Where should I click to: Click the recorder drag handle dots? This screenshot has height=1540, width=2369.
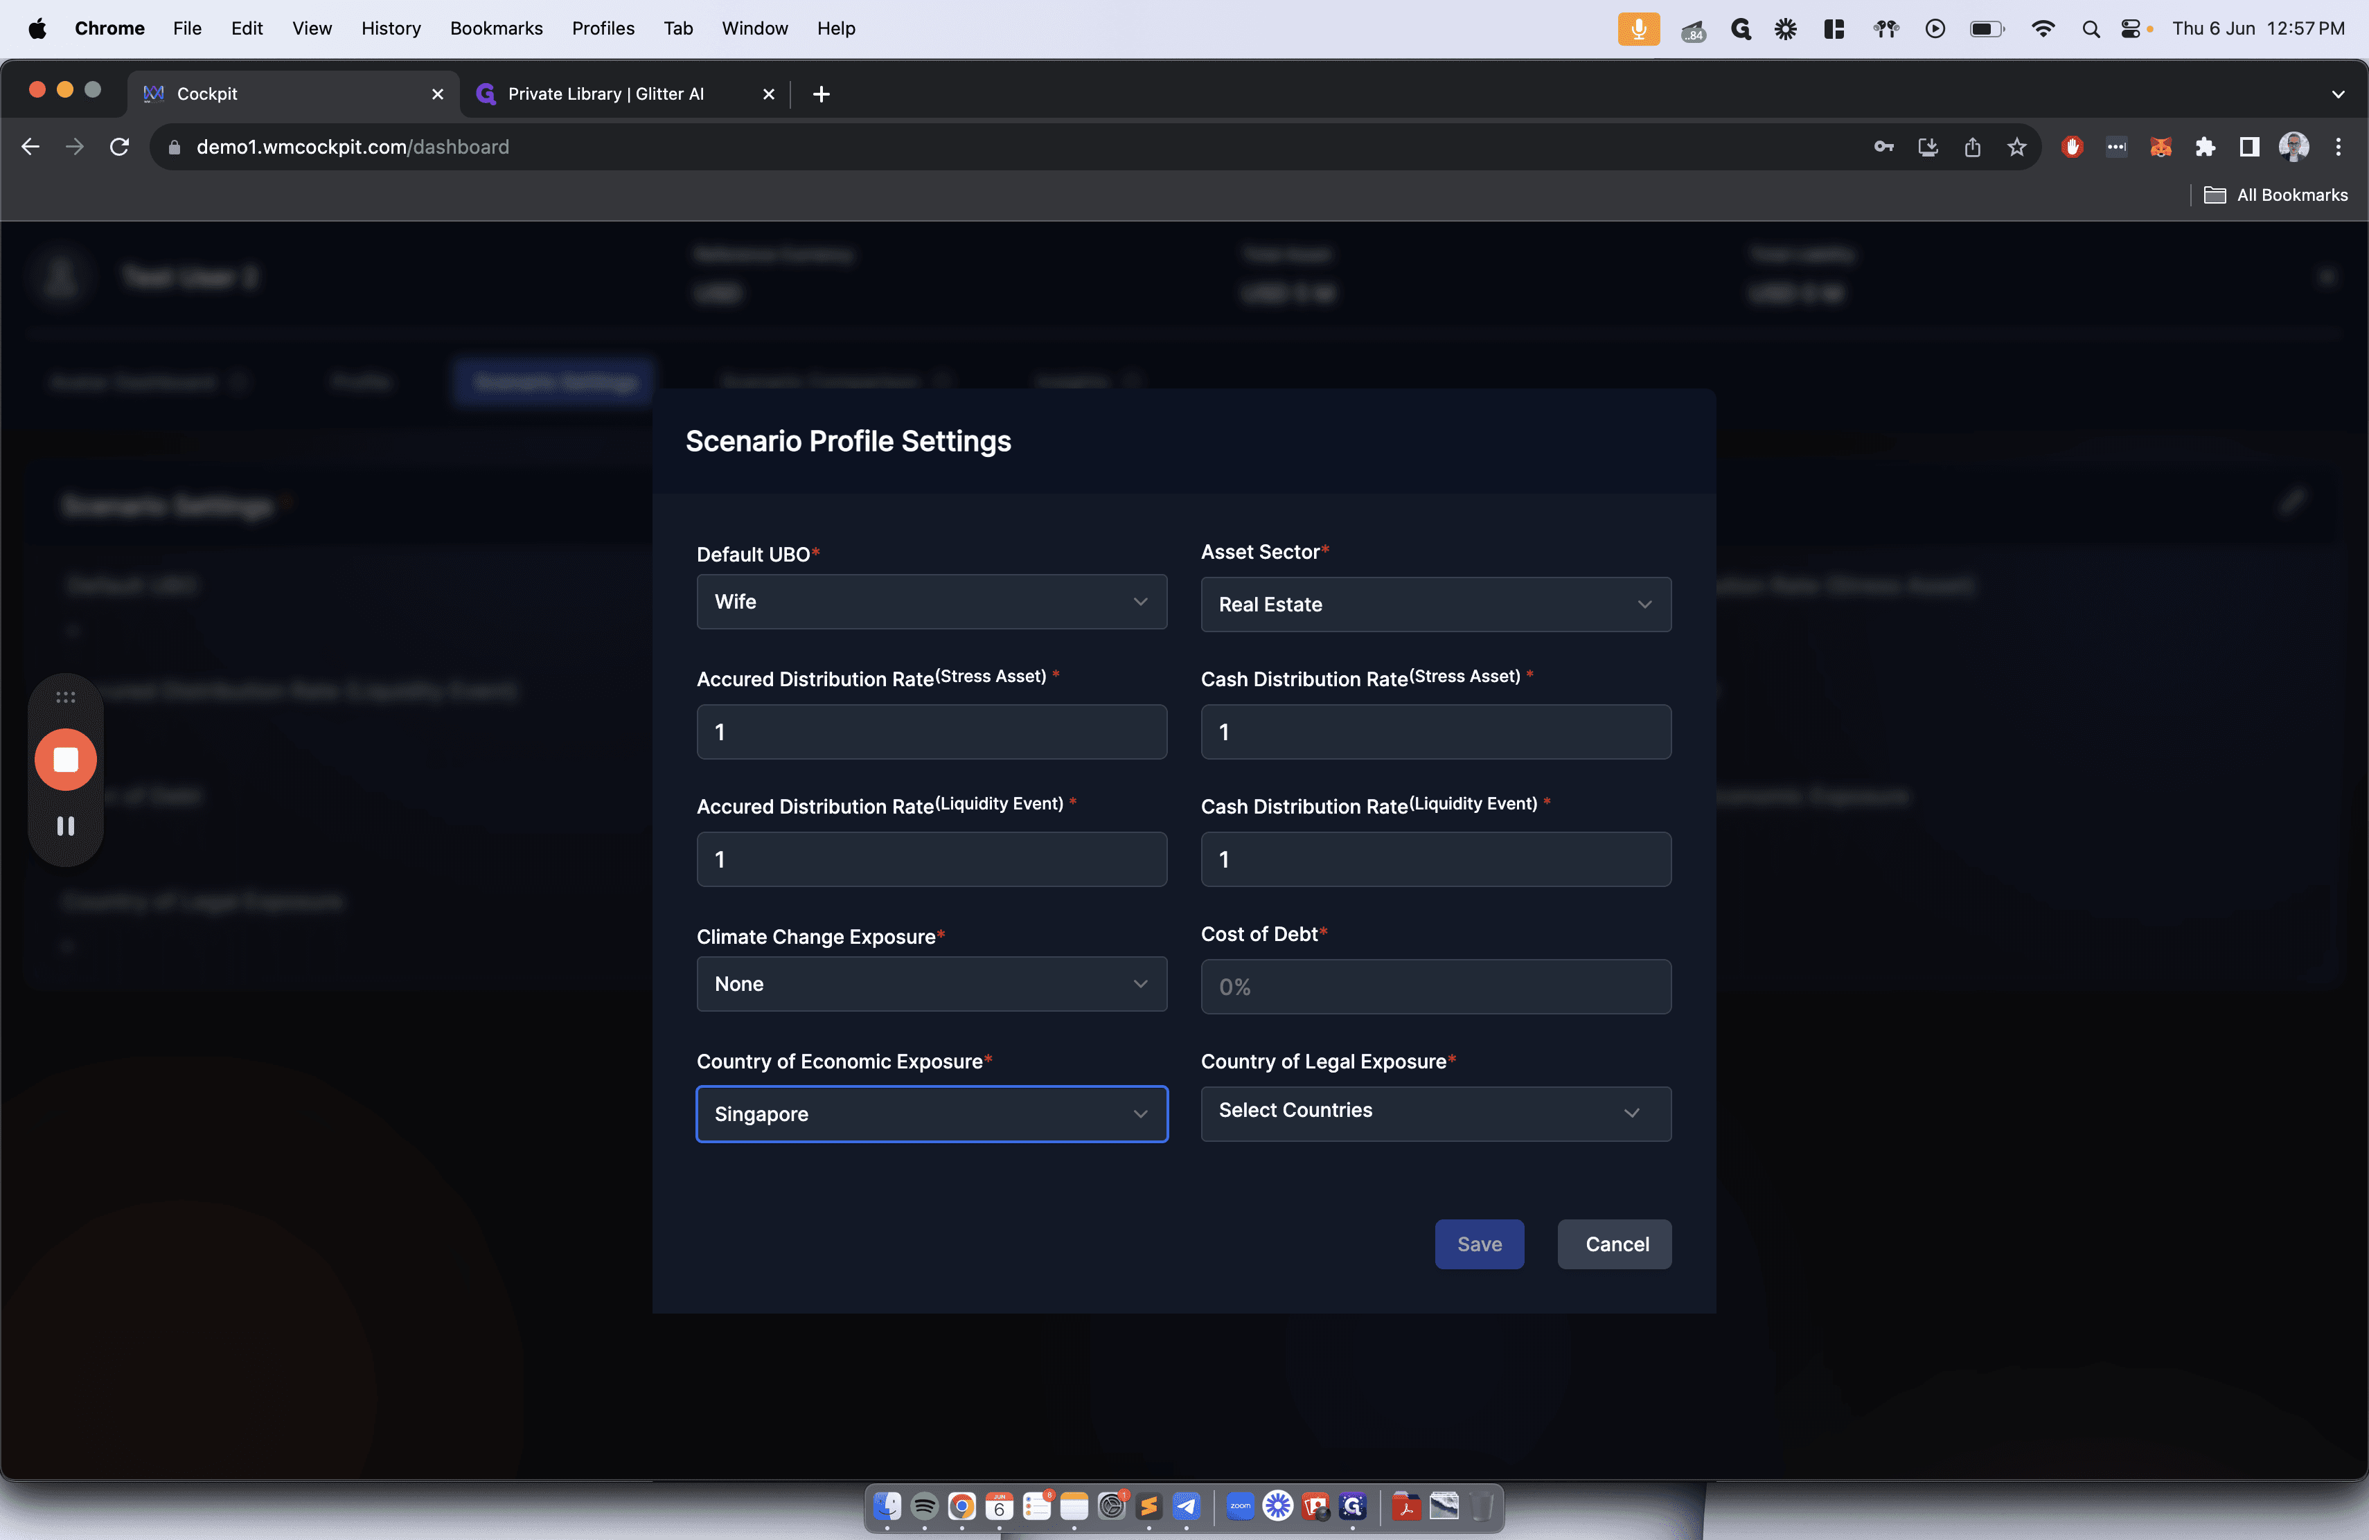pos(66,697)
